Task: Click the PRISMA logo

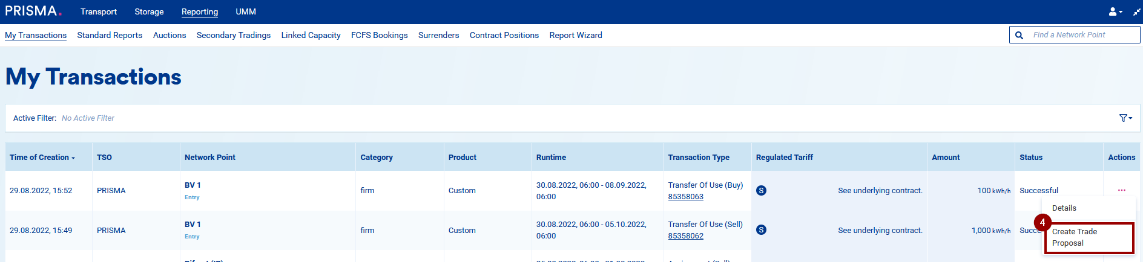Action: point(33,11)
